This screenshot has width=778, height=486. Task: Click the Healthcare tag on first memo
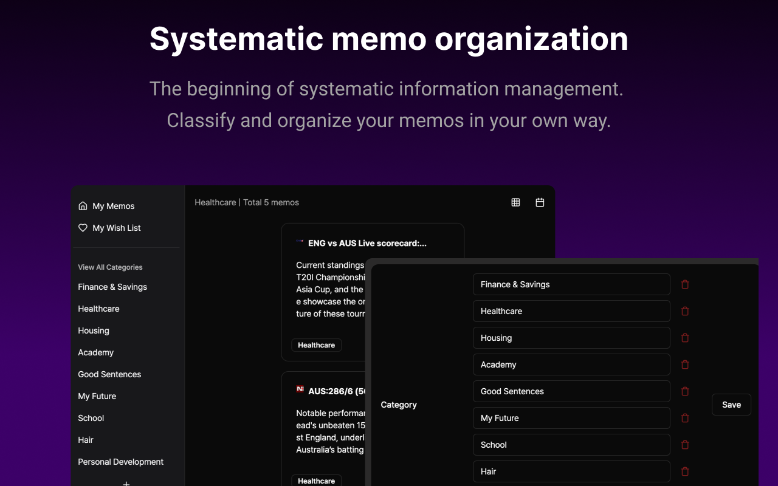pos(317,345)
